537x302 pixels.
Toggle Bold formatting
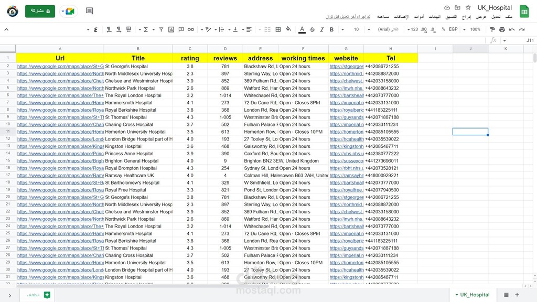(x=331, y=29)
